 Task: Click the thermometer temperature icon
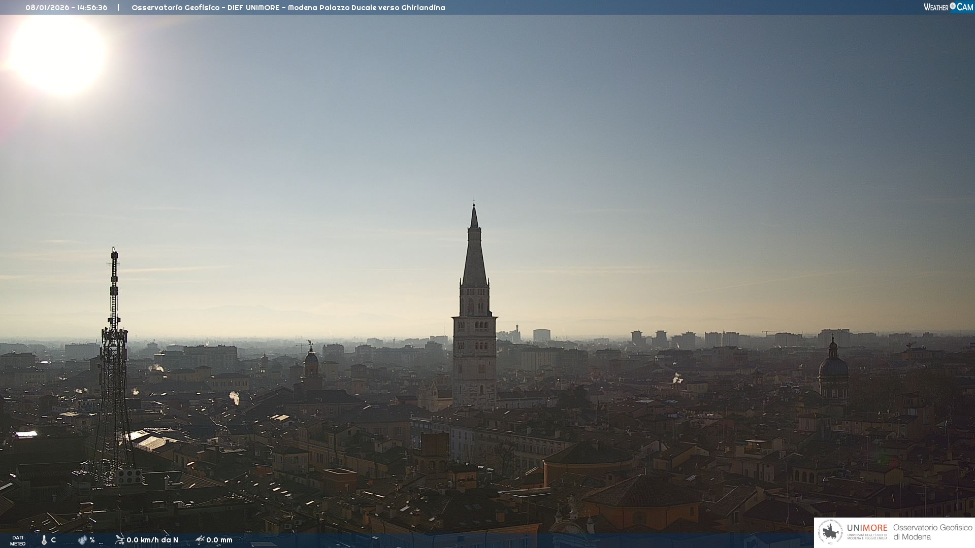44,540
